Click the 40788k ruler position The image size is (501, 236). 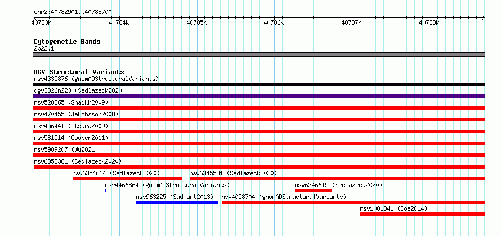[x=429, y=22]
